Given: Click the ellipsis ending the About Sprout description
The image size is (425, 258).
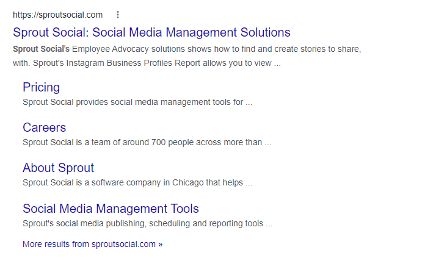Looking at the screenshot, I should [x=249, y=183].
